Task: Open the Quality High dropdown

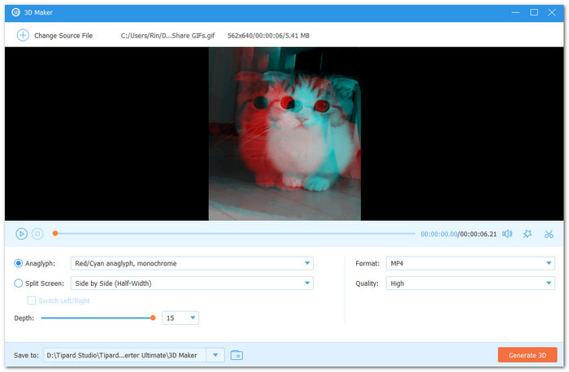Action: tap(471, 283)
